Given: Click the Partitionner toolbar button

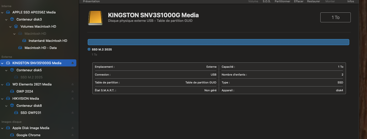Looking at the screenshot, I should coord(282,2).
